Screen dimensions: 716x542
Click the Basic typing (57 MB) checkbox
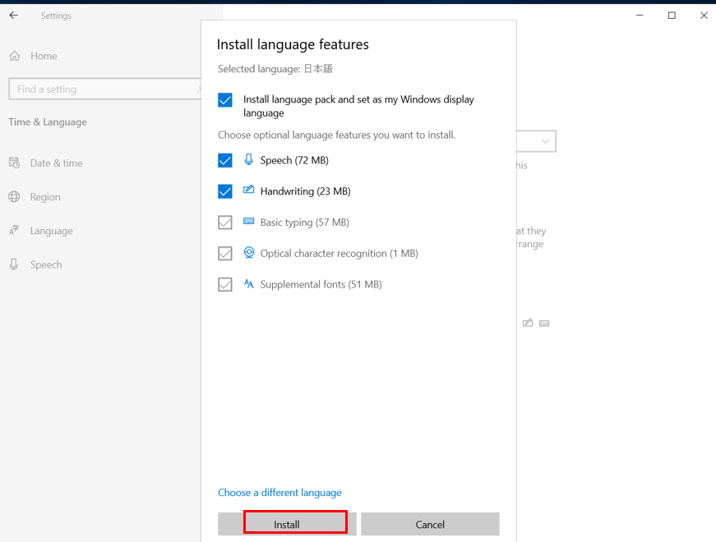[225, 223]
